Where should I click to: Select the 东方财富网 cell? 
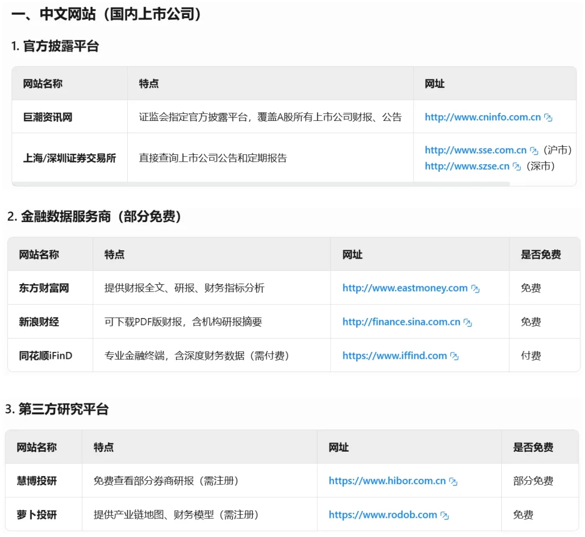click(x=50, y=288)
